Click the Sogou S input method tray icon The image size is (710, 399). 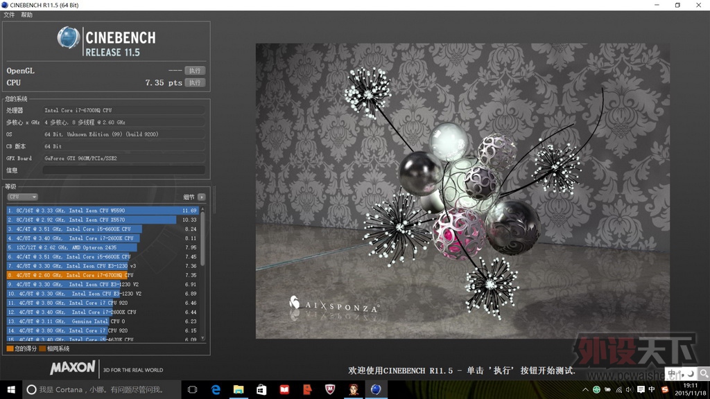pyautogui.click(x=664, y=389)
